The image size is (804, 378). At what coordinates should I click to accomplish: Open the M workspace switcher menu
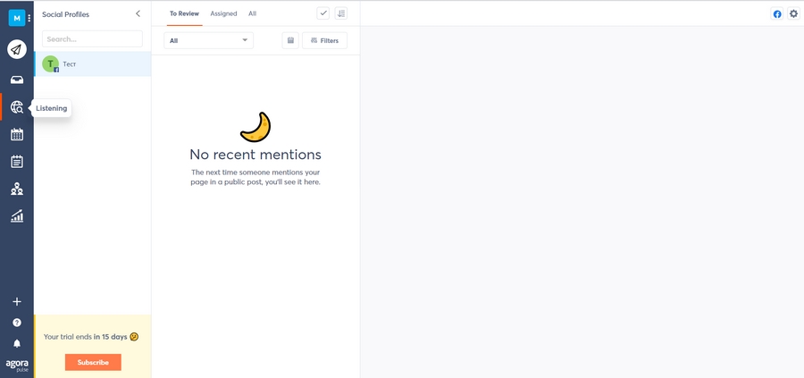(21, 18)
